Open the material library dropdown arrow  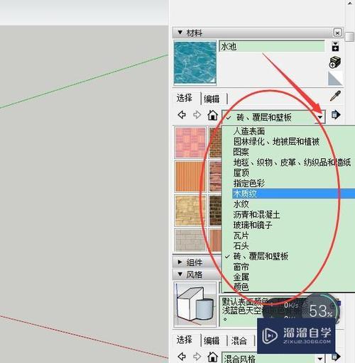[320, 117]
